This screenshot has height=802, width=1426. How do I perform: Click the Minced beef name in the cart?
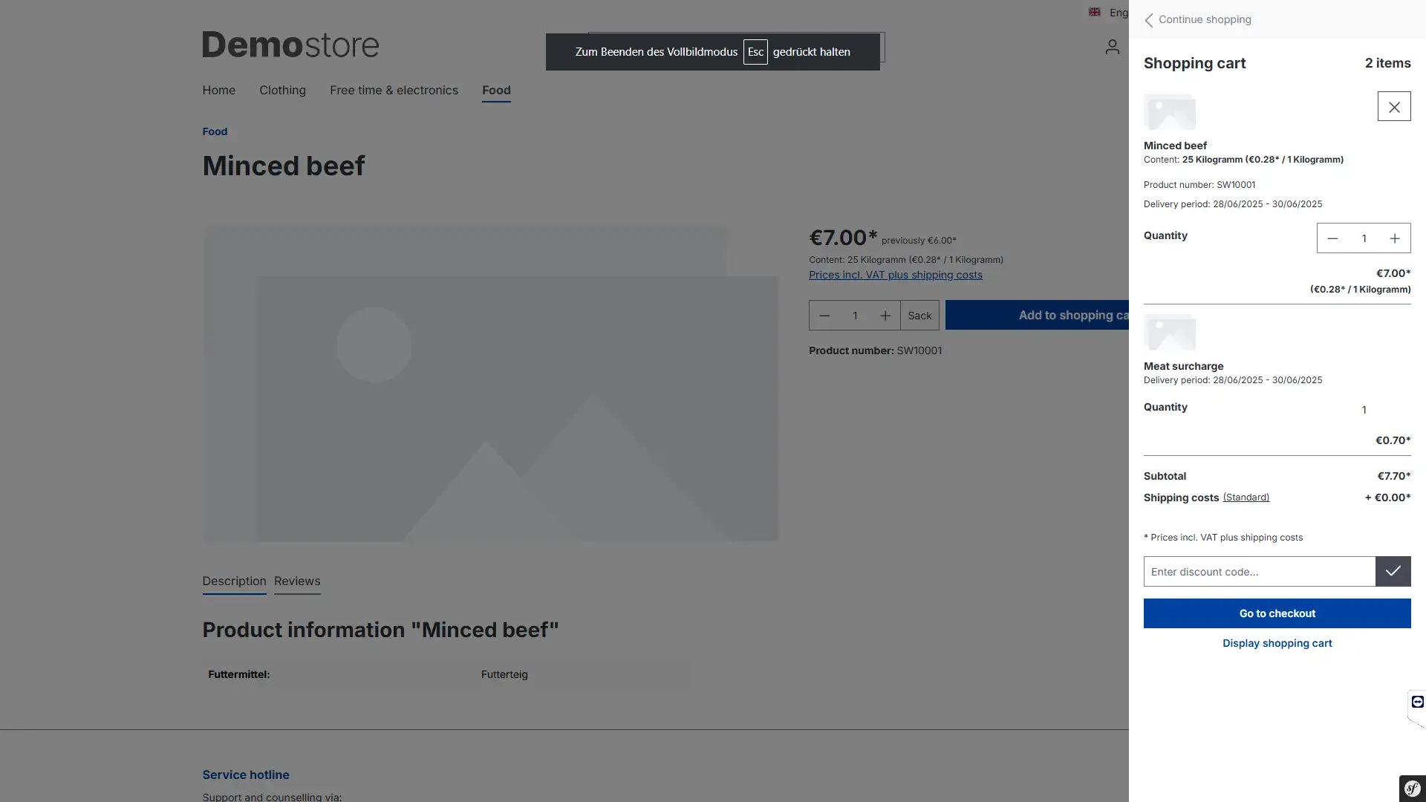pyautogui.click(x=1175, y=146)
